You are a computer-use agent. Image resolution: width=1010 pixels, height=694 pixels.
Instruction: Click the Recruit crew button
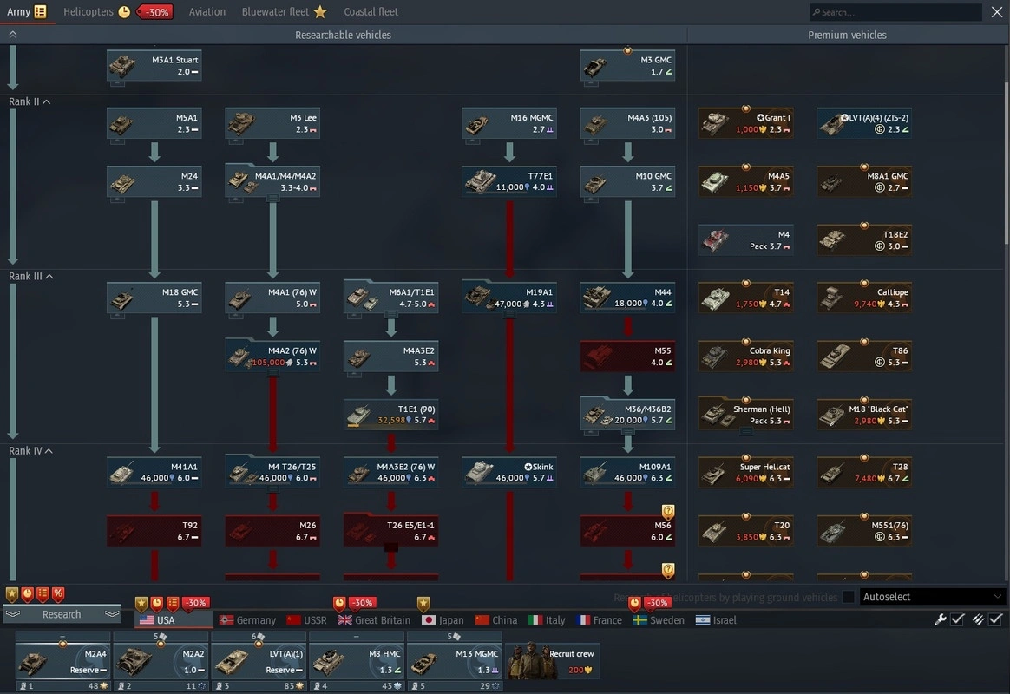553,661
